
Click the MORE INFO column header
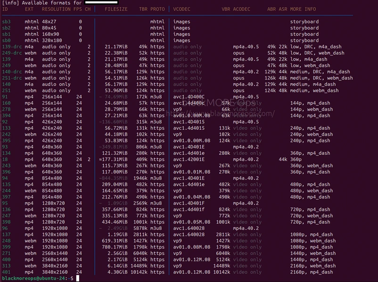(303, 9)
